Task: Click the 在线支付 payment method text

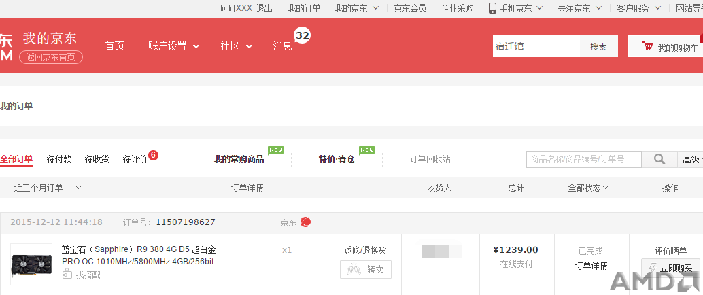Action: coord(516,264)
